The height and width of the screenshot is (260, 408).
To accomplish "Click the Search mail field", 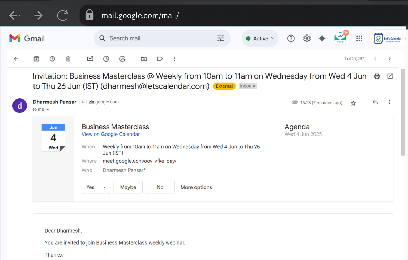I will point(159,38).
